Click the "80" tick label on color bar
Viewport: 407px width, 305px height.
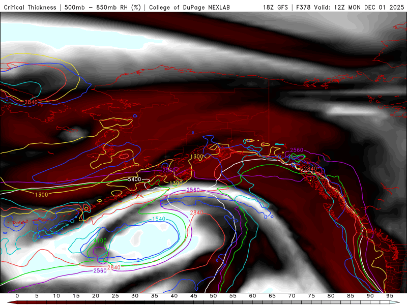[331, 296]
